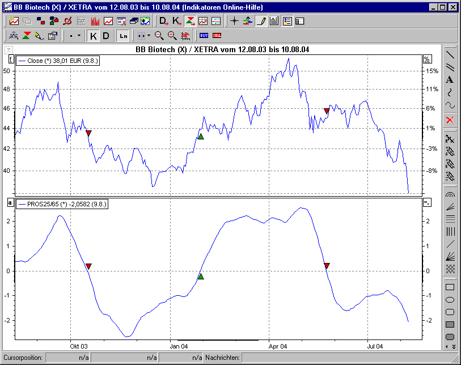Enable logarithmic scaling with the Ln button
The width and height of the screenshot is (461, 365).
pos(122,36)
